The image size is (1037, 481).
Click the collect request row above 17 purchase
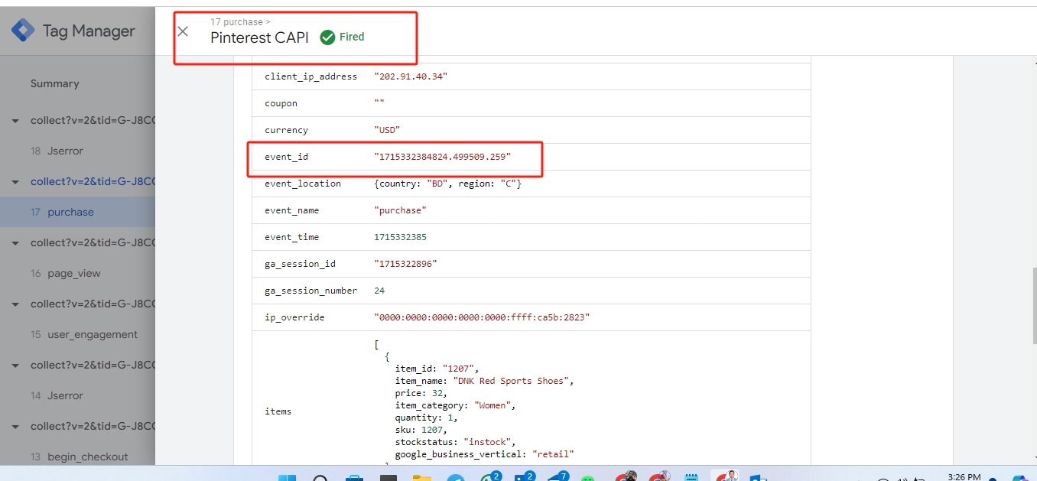[x=93, y=182]
